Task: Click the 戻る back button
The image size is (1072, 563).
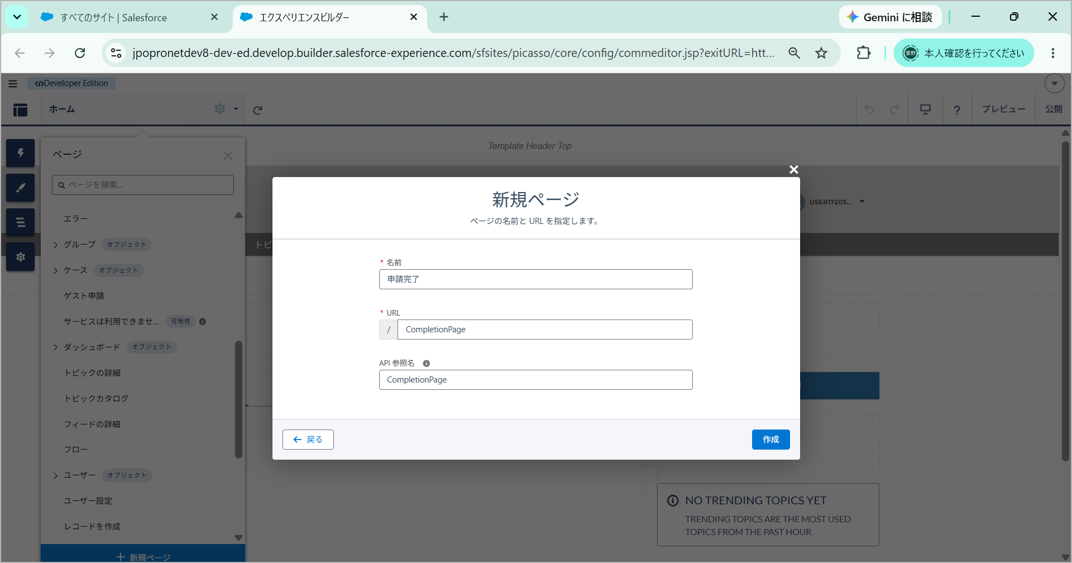Action: click(308, 440)
